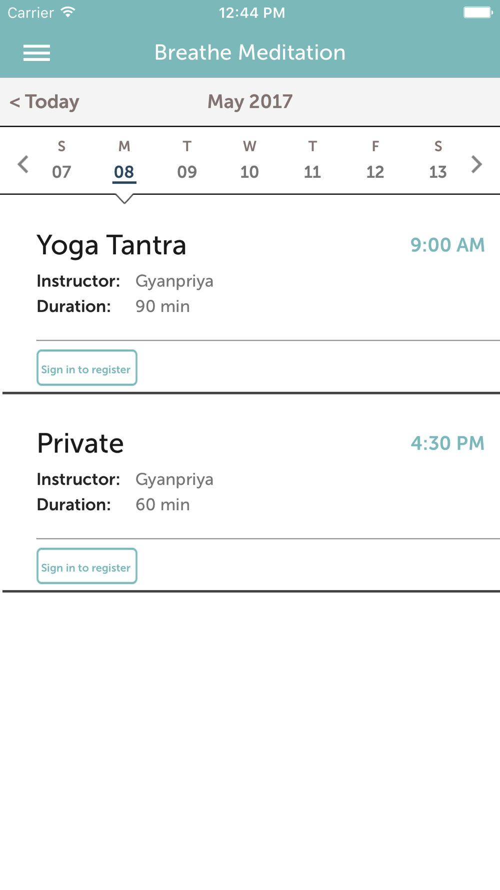
Task: Select Wednesday 10 date
Action: tap(249, 160)
